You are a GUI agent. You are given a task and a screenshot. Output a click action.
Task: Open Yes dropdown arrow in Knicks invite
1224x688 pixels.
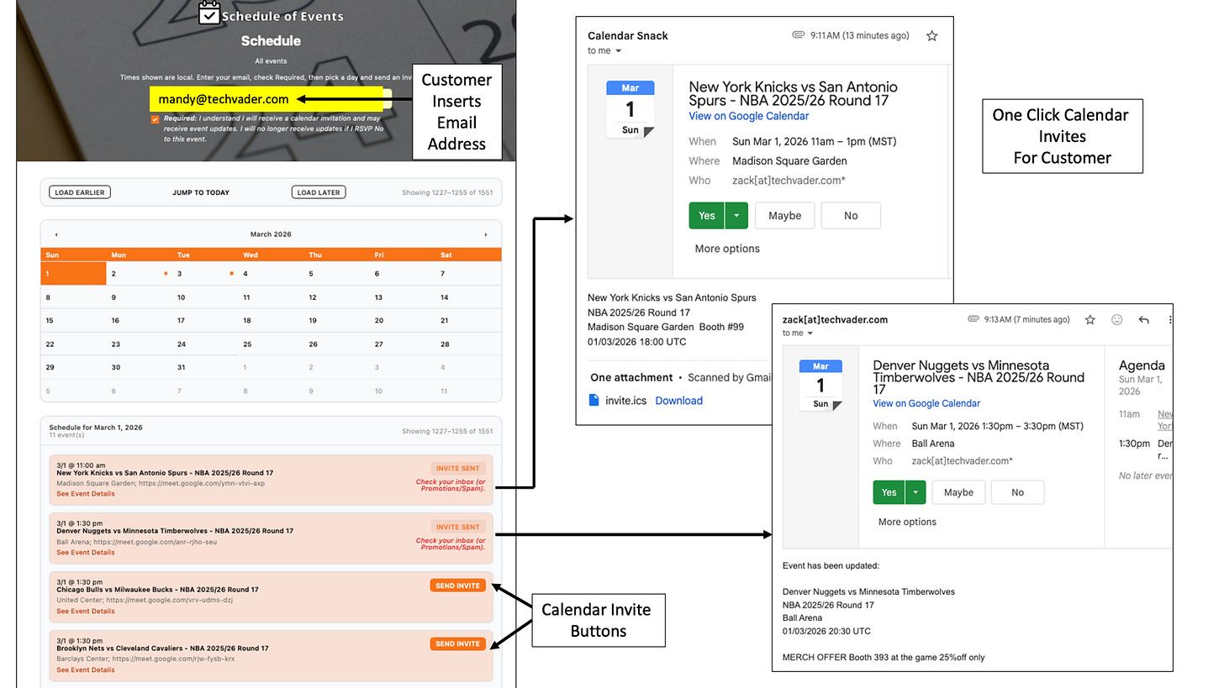[736, 216]
